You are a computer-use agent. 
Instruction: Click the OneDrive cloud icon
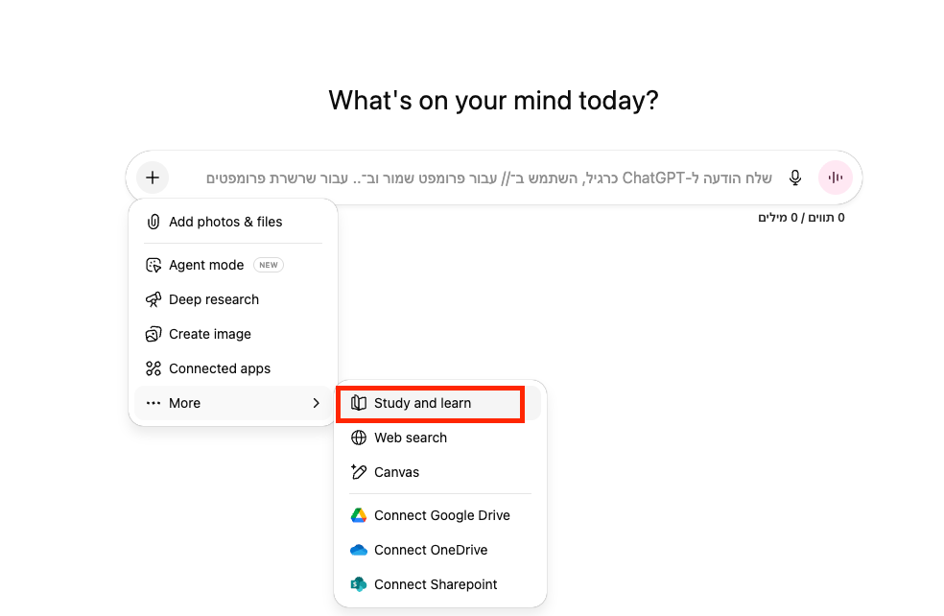click(x=358, y=550)
